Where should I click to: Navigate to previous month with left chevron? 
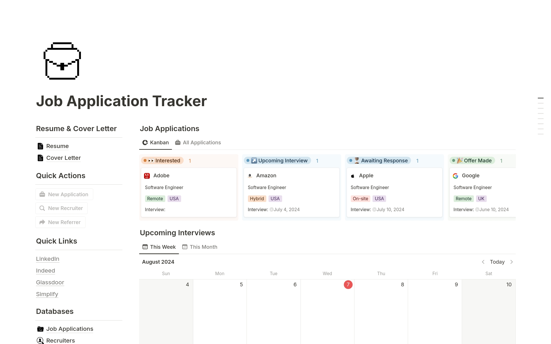point(483,262)
